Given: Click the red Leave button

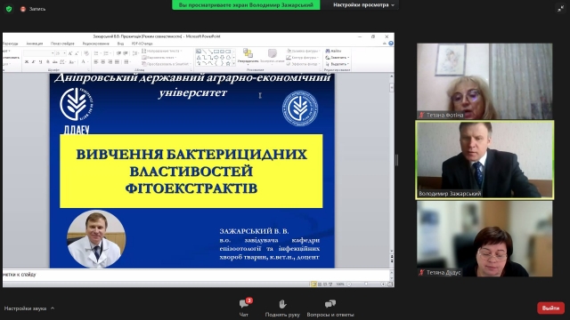Looking at the screenshot, I should pyautogui.click(x=550, y=308).
